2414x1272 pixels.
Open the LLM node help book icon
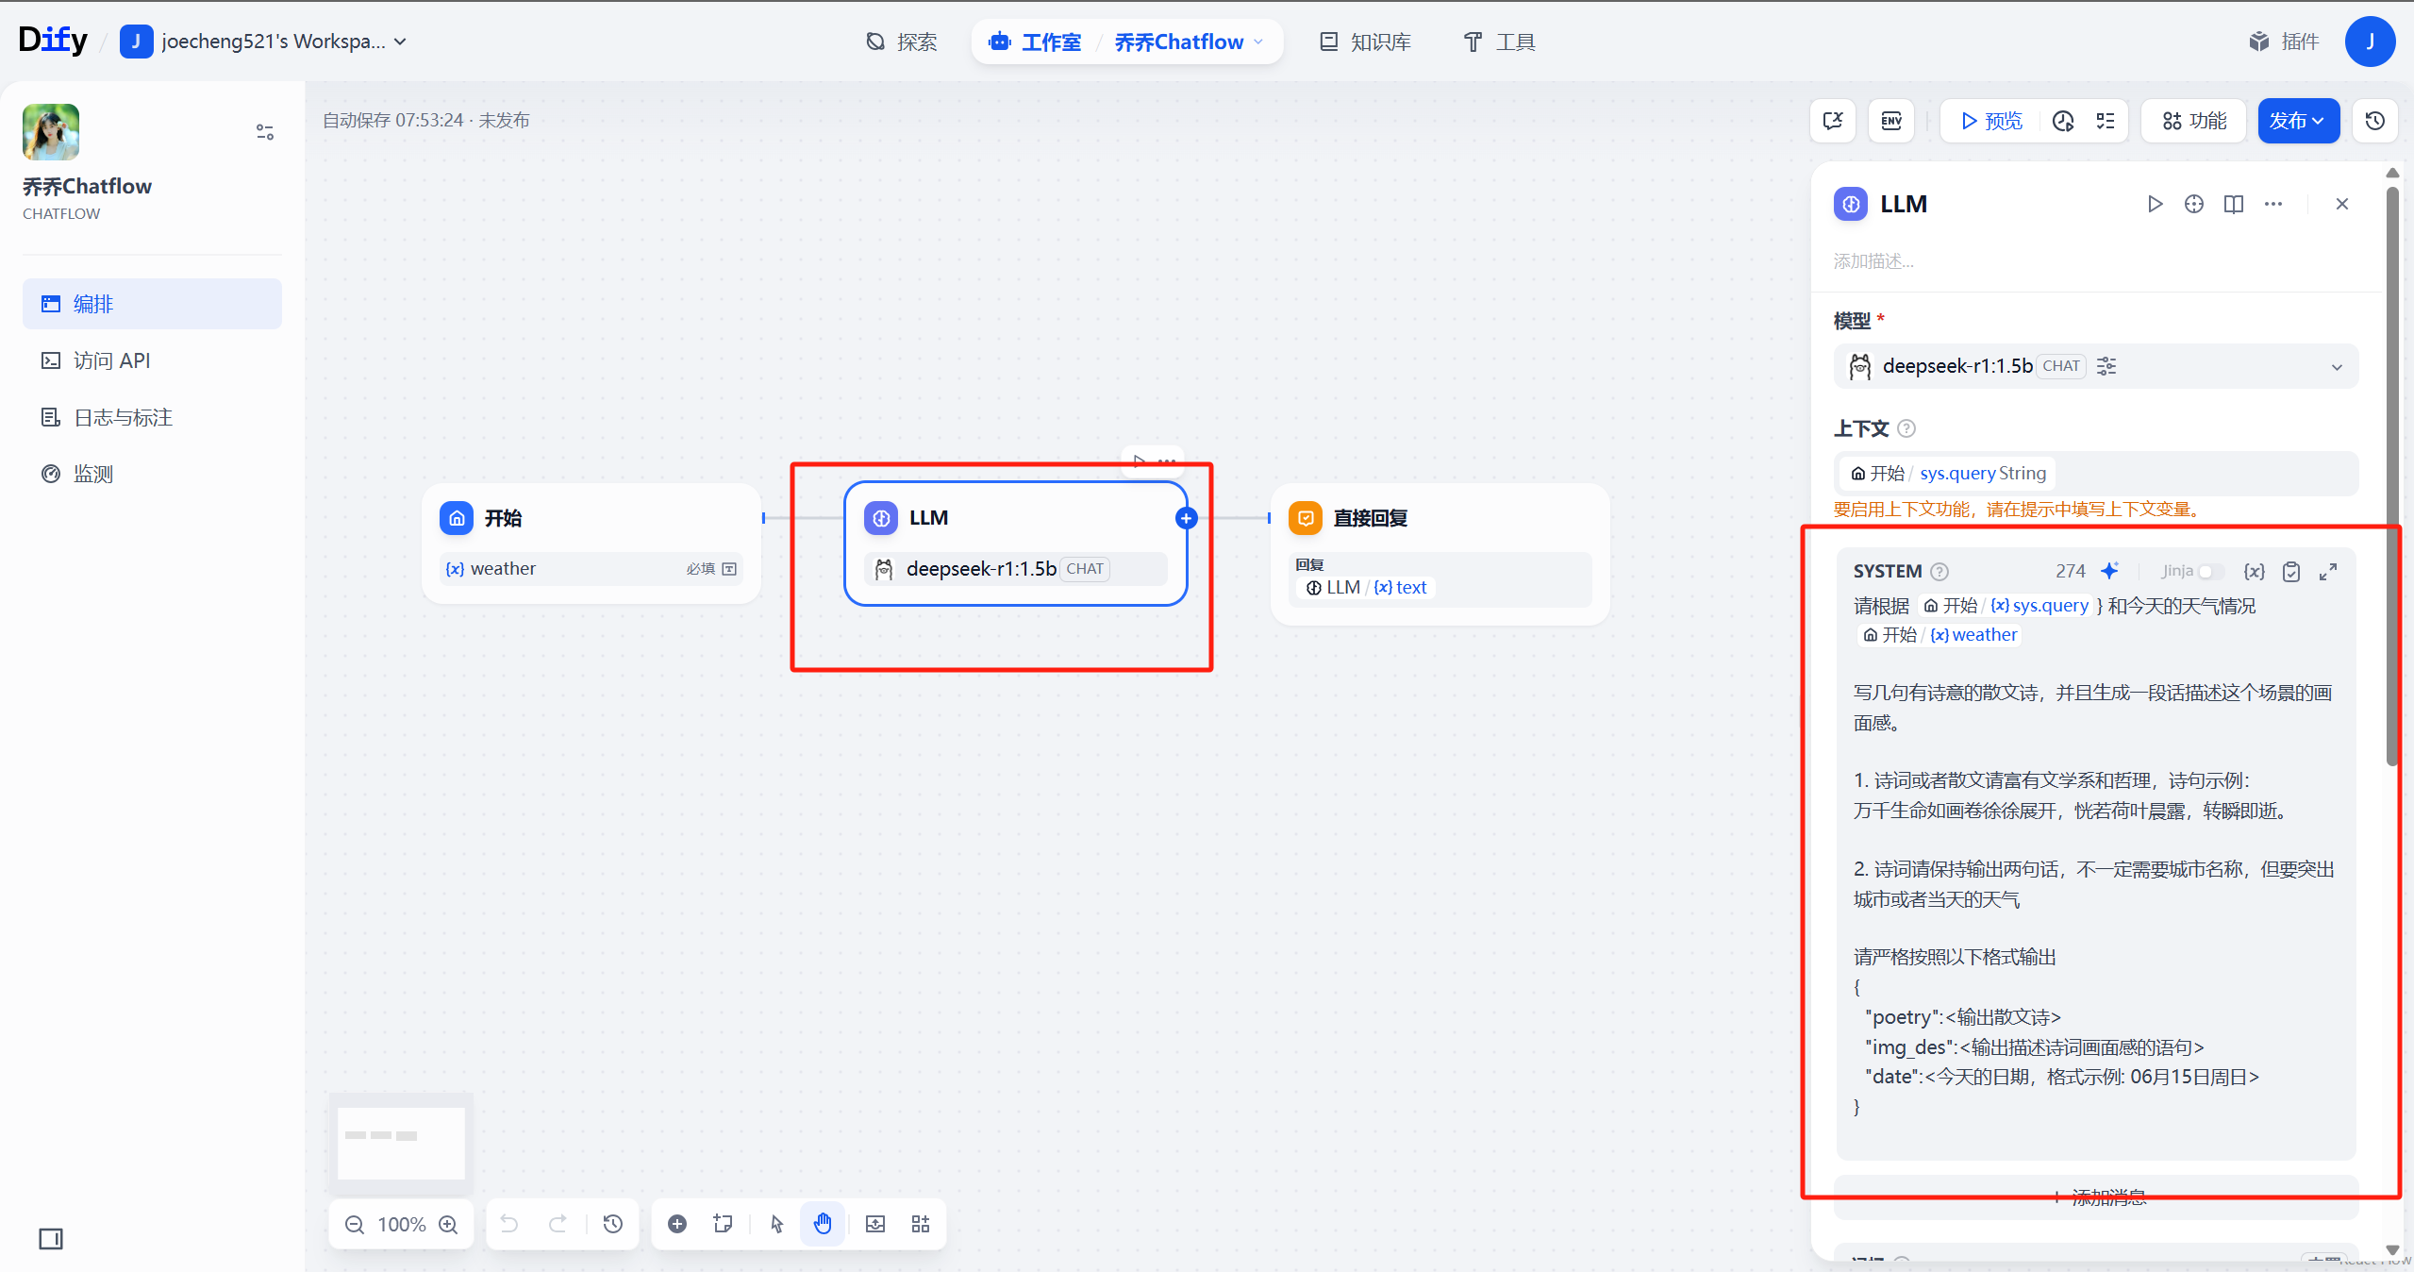pos(2234,204)
